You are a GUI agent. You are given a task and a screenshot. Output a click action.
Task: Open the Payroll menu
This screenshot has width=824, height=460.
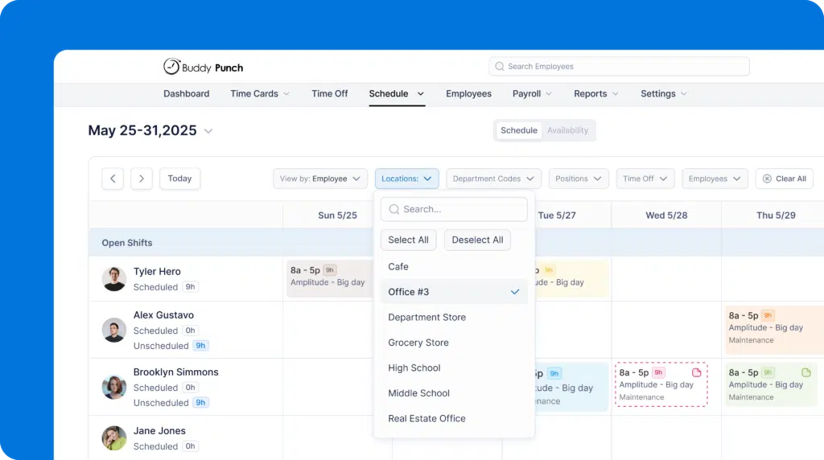(x=532, y=94)
